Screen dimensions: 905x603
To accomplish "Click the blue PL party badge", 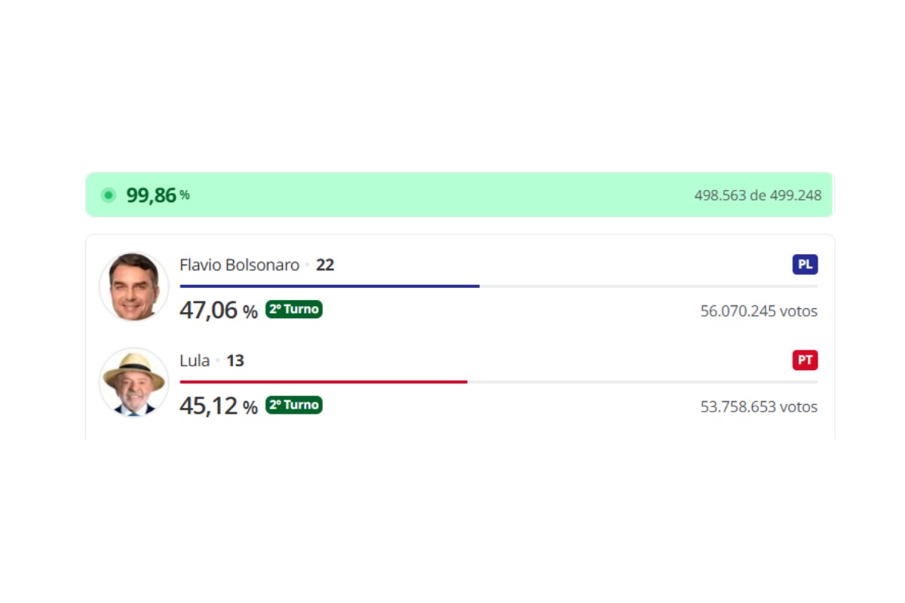I will pos(805,265).
